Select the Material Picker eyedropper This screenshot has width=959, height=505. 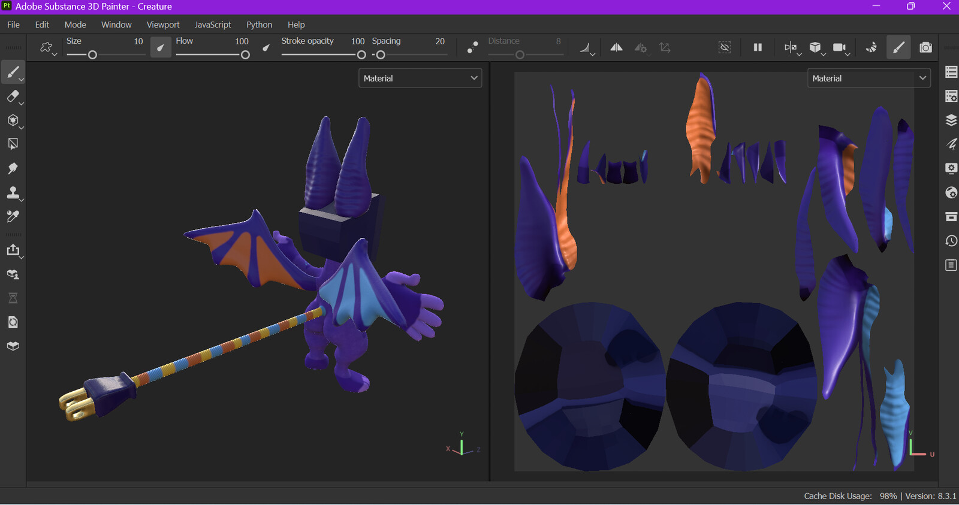pos(13,216)
